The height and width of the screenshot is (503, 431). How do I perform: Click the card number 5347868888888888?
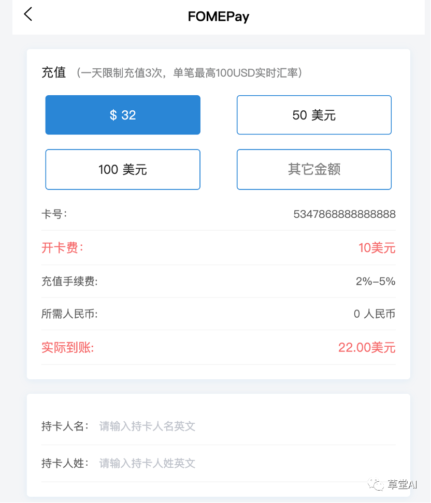(x=344, y=214)
